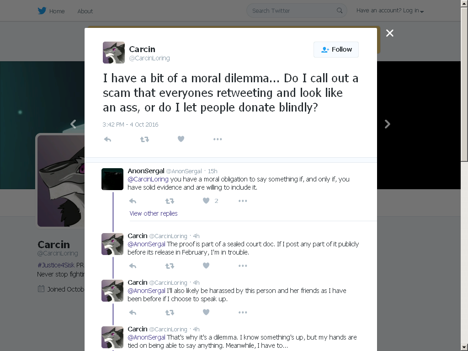
Task: Open more options on AnonSergal's reply
Action: click(x=243, y=201)
